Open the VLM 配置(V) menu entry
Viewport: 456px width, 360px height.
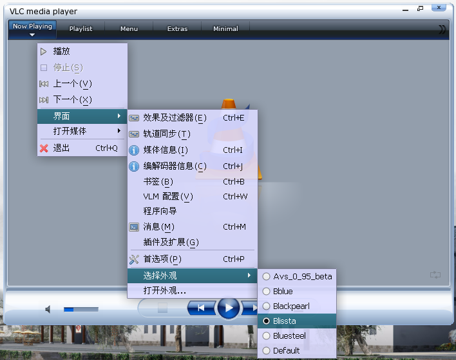coord(192,197)
